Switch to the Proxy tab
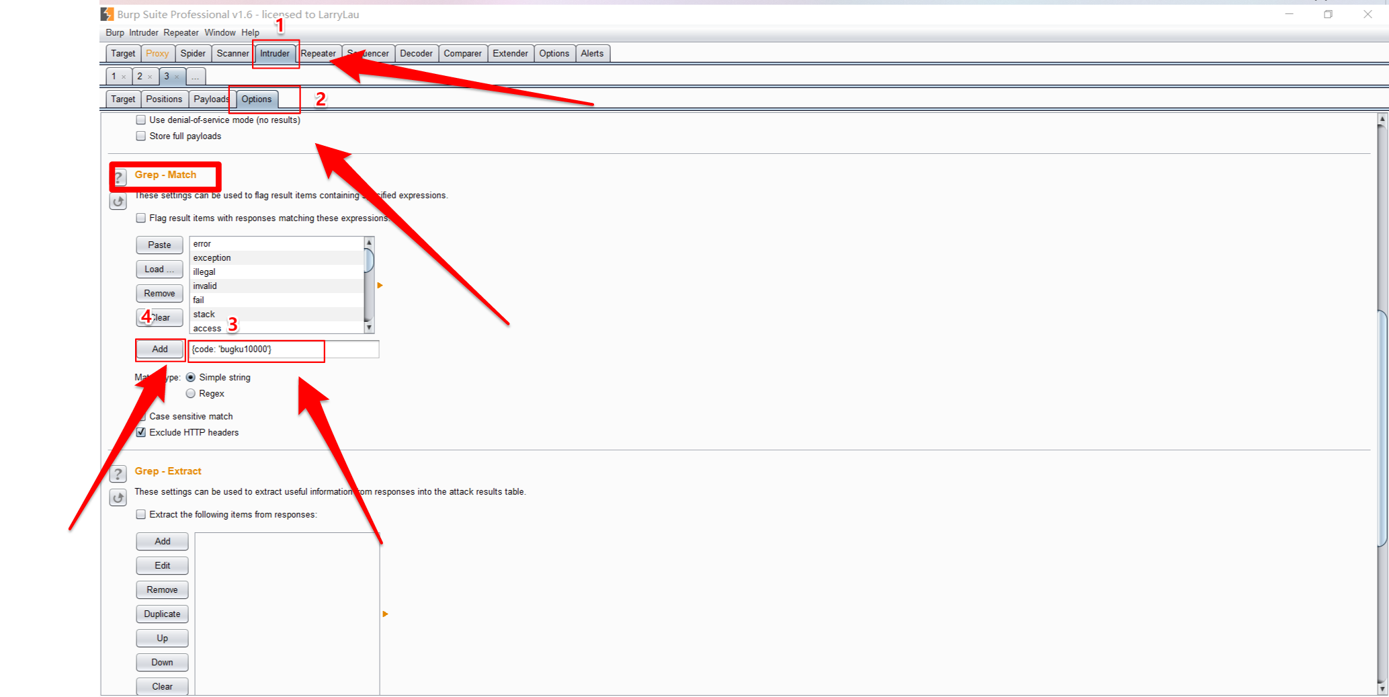 coord(157,54)
